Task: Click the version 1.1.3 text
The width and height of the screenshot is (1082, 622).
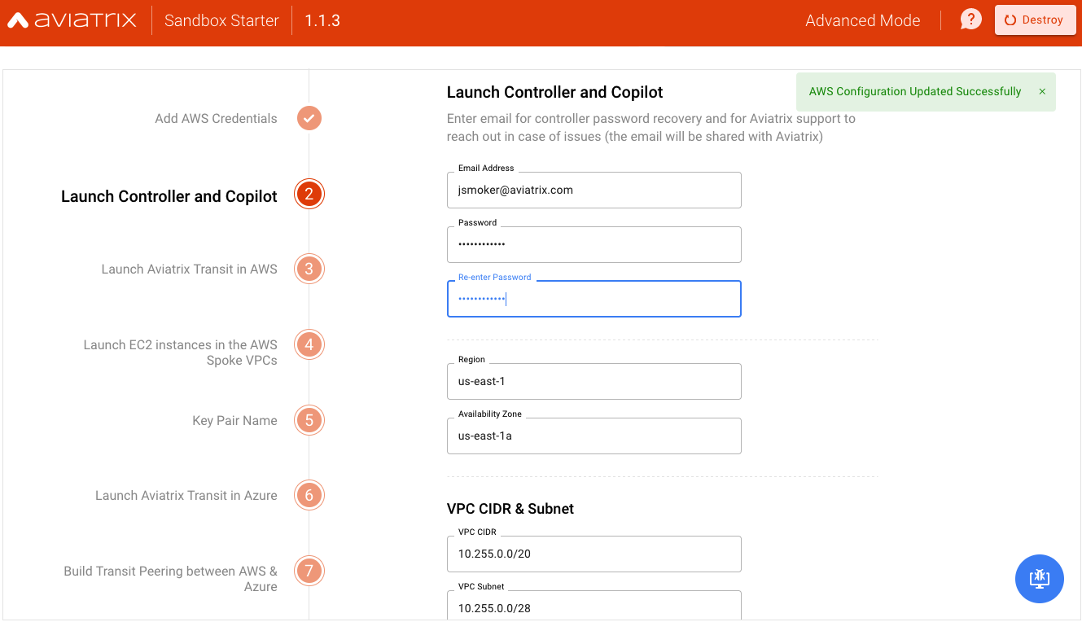Action: pos(322,20)
